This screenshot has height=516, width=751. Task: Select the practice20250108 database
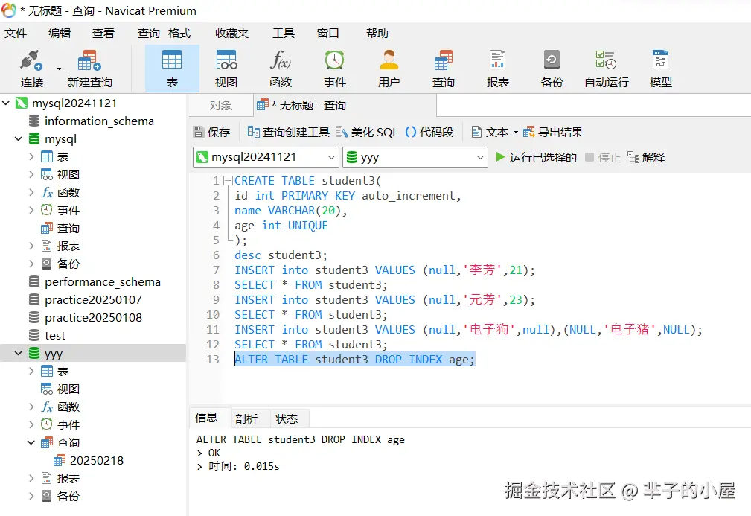click(93, 318)
